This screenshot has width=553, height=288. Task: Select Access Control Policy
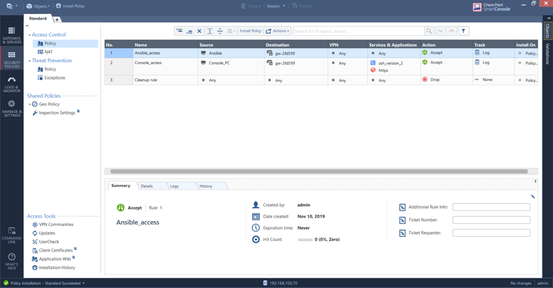[x=65, y=43]
